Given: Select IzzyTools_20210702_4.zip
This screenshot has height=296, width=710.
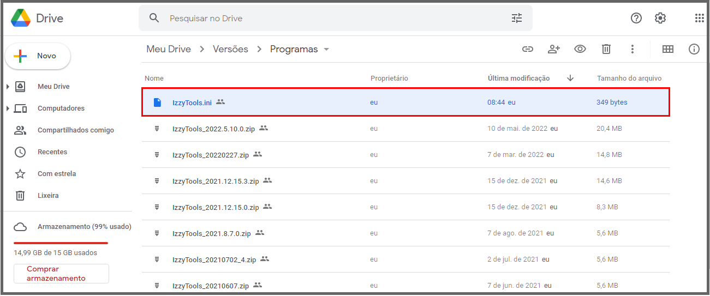Looking at the screenshot, I should (405, 259).
